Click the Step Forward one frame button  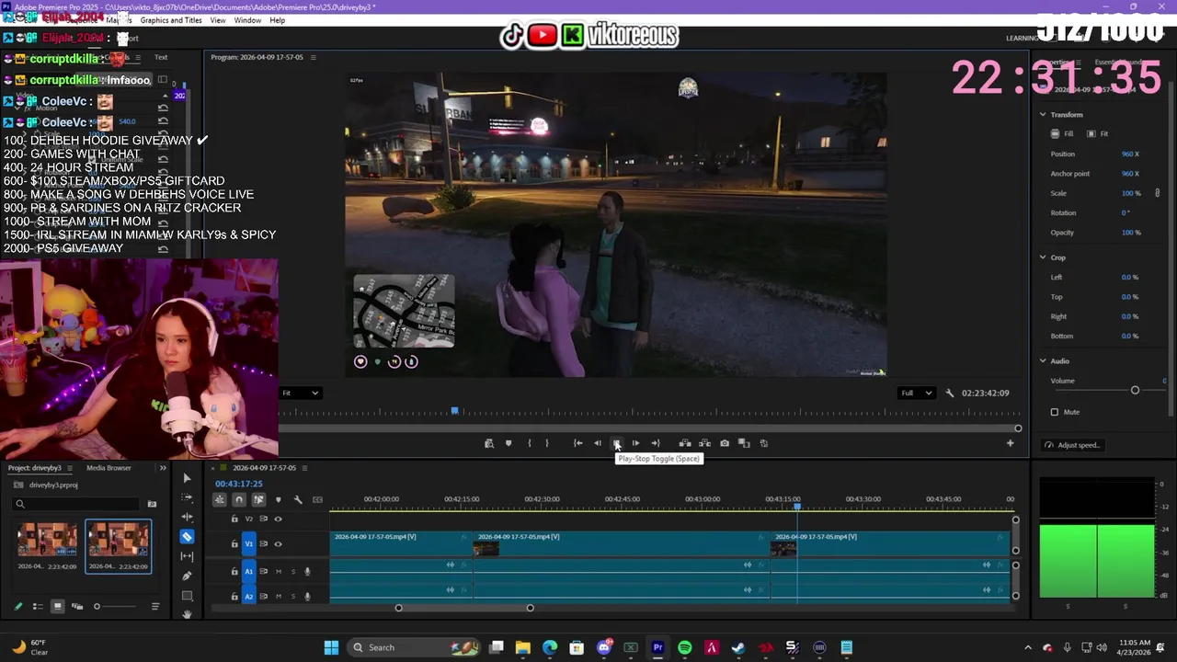pyautogui.click(x=635, y=443)
